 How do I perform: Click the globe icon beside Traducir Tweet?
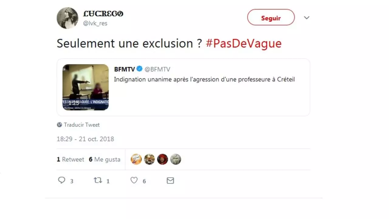[60, 125]
